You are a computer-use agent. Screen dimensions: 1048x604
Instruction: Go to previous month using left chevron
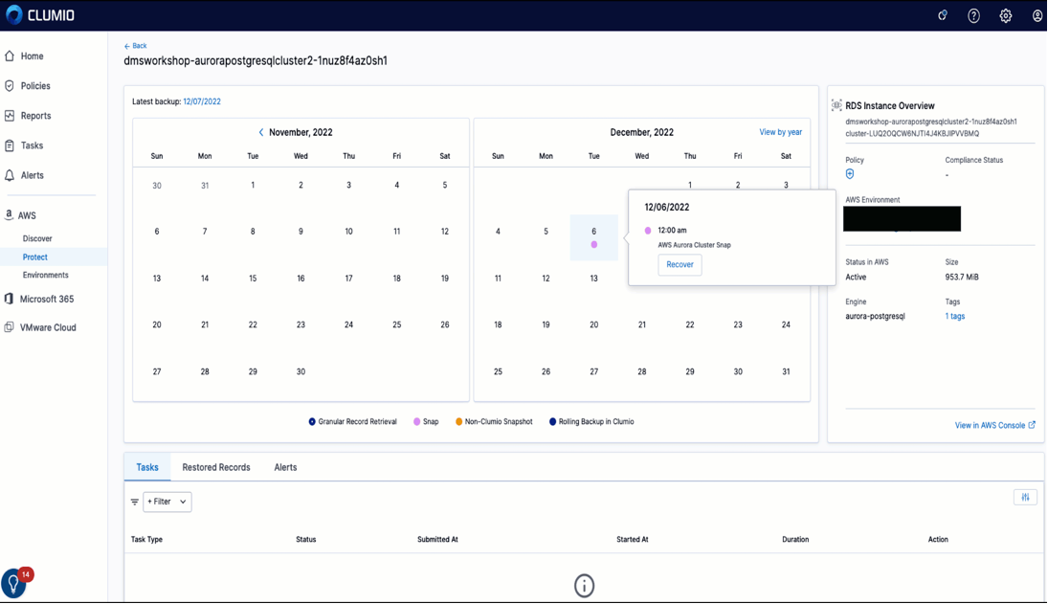click(x=261, y=132)
